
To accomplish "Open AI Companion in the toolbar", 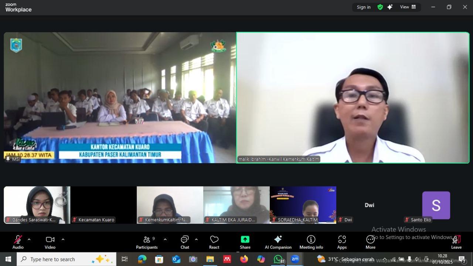I will pos(278,242).
